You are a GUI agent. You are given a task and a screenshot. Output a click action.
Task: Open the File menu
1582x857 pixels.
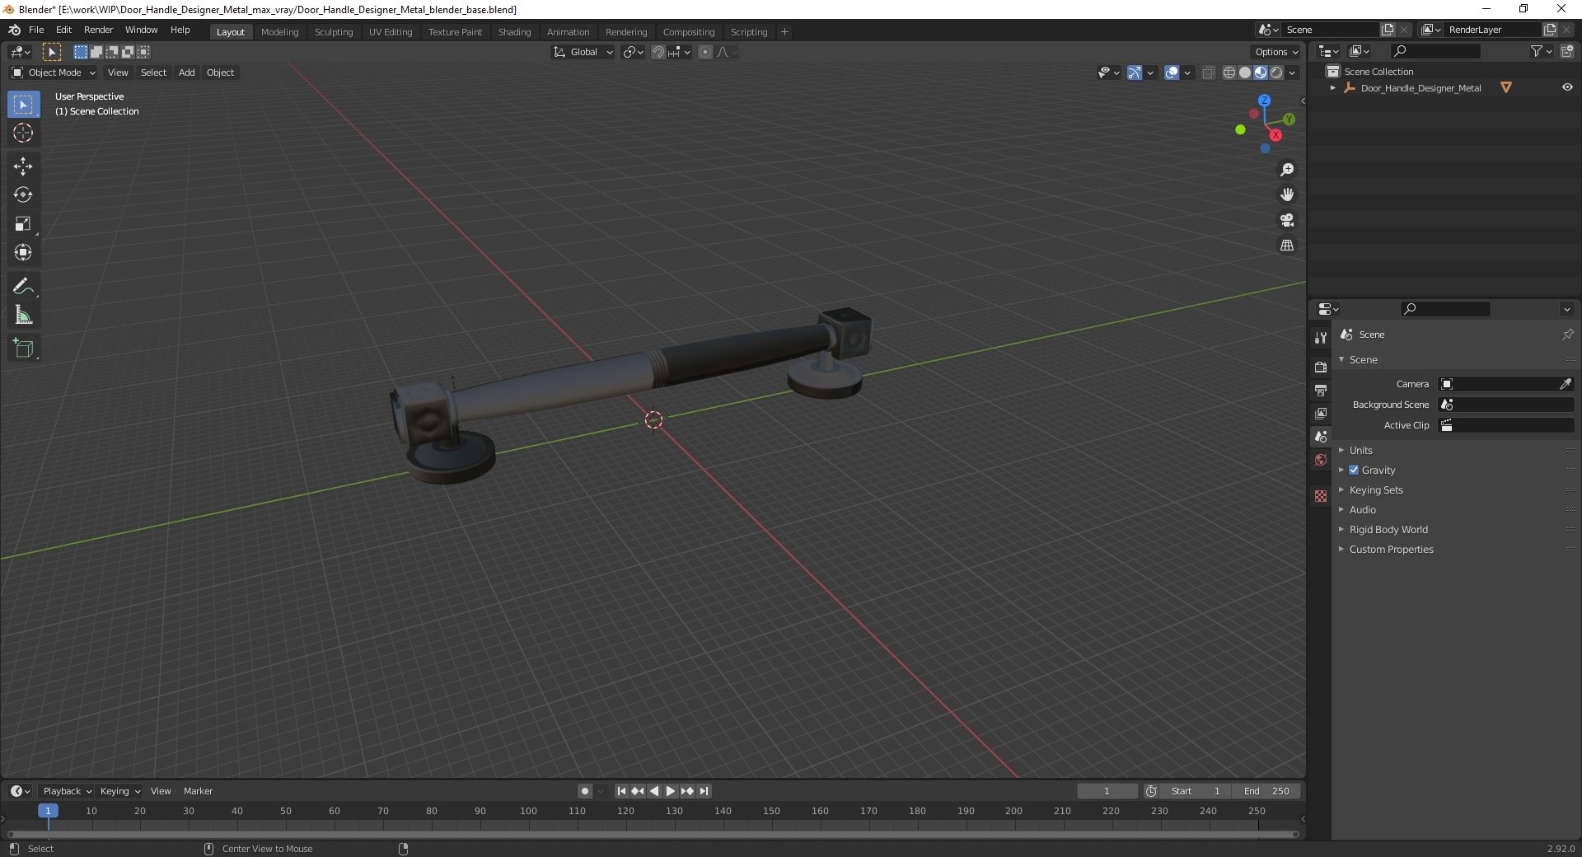pos(36,30)
